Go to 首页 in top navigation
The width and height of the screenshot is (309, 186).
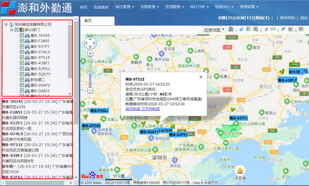click(84, 7)
